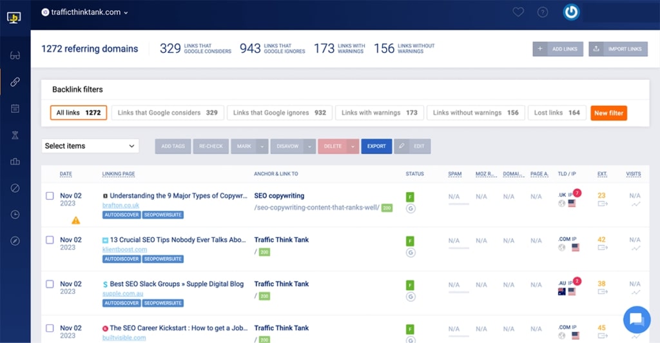Open the calendar icon in sidebar
Screen dimensions: 660x343
point(15,108)
